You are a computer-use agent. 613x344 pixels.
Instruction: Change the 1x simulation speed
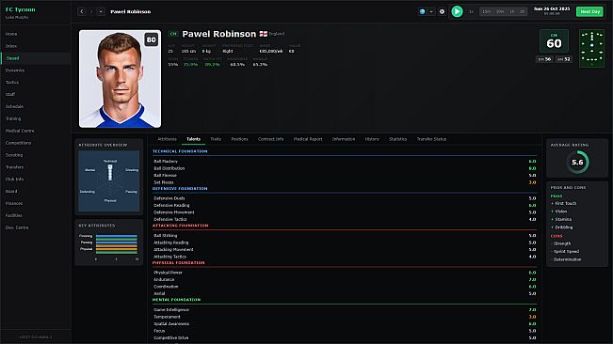(471, 11)
